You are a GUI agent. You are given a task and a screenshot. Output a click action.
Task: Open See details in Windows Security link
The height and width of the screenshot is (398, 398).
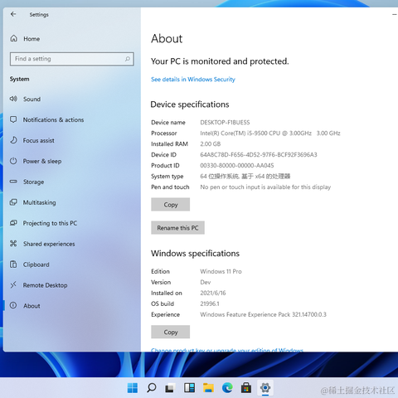tap(193, 80)
